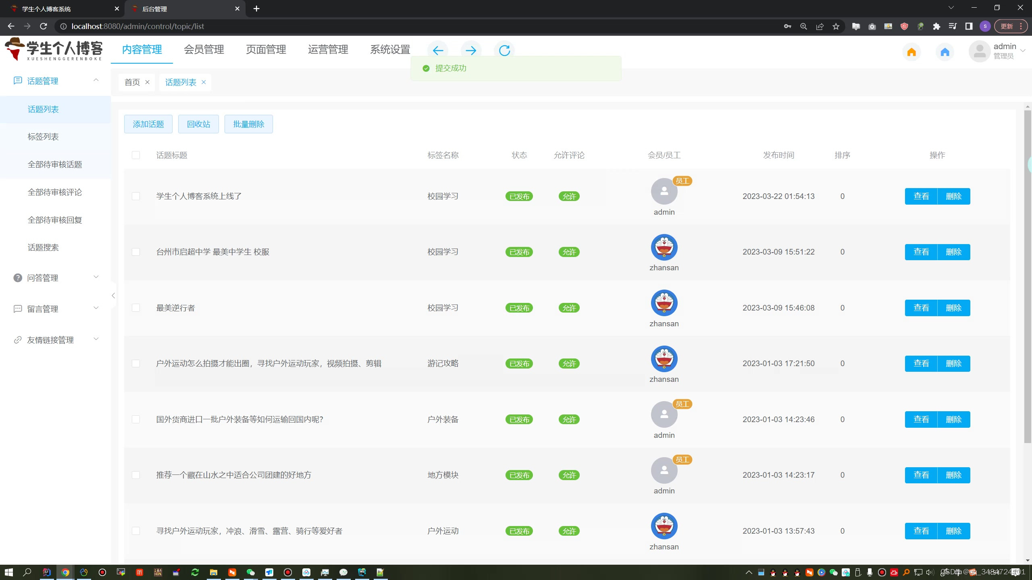Viewport: 1032px width, 580px height.
Task: Click the circular refresh icon in header
Action: click(504, 50)
